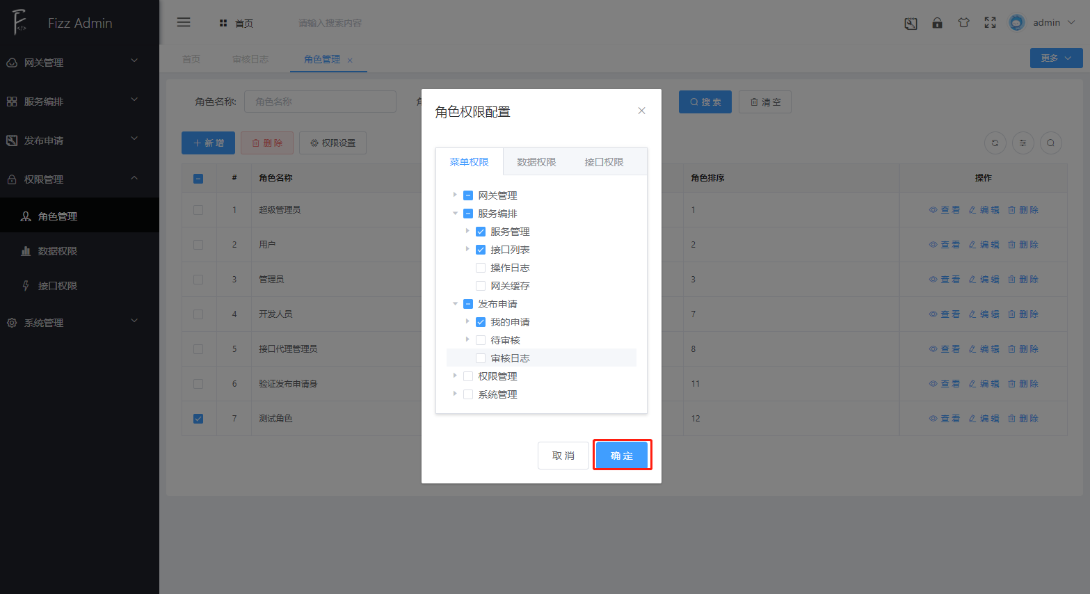
Task: Switch to the 接口权限 tab
Action: coord(604,162)
